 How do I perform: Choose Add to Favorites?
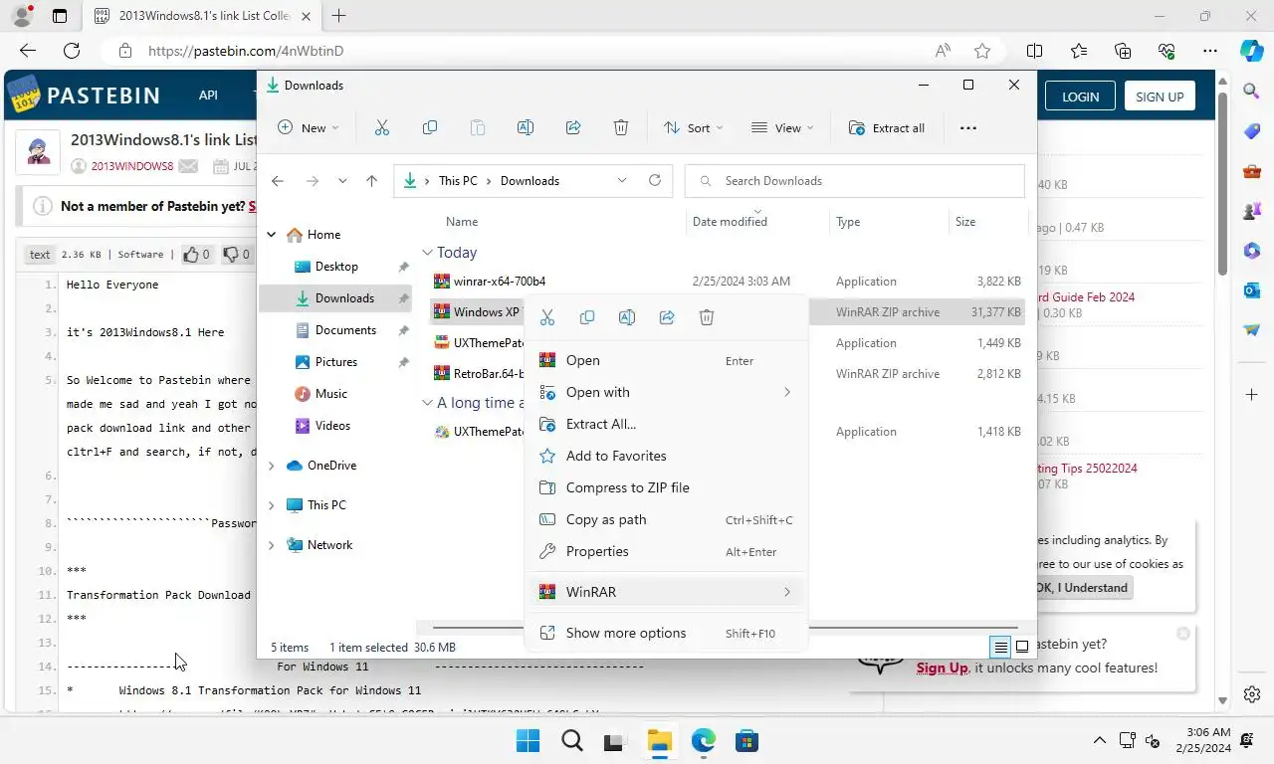(666, 456)
